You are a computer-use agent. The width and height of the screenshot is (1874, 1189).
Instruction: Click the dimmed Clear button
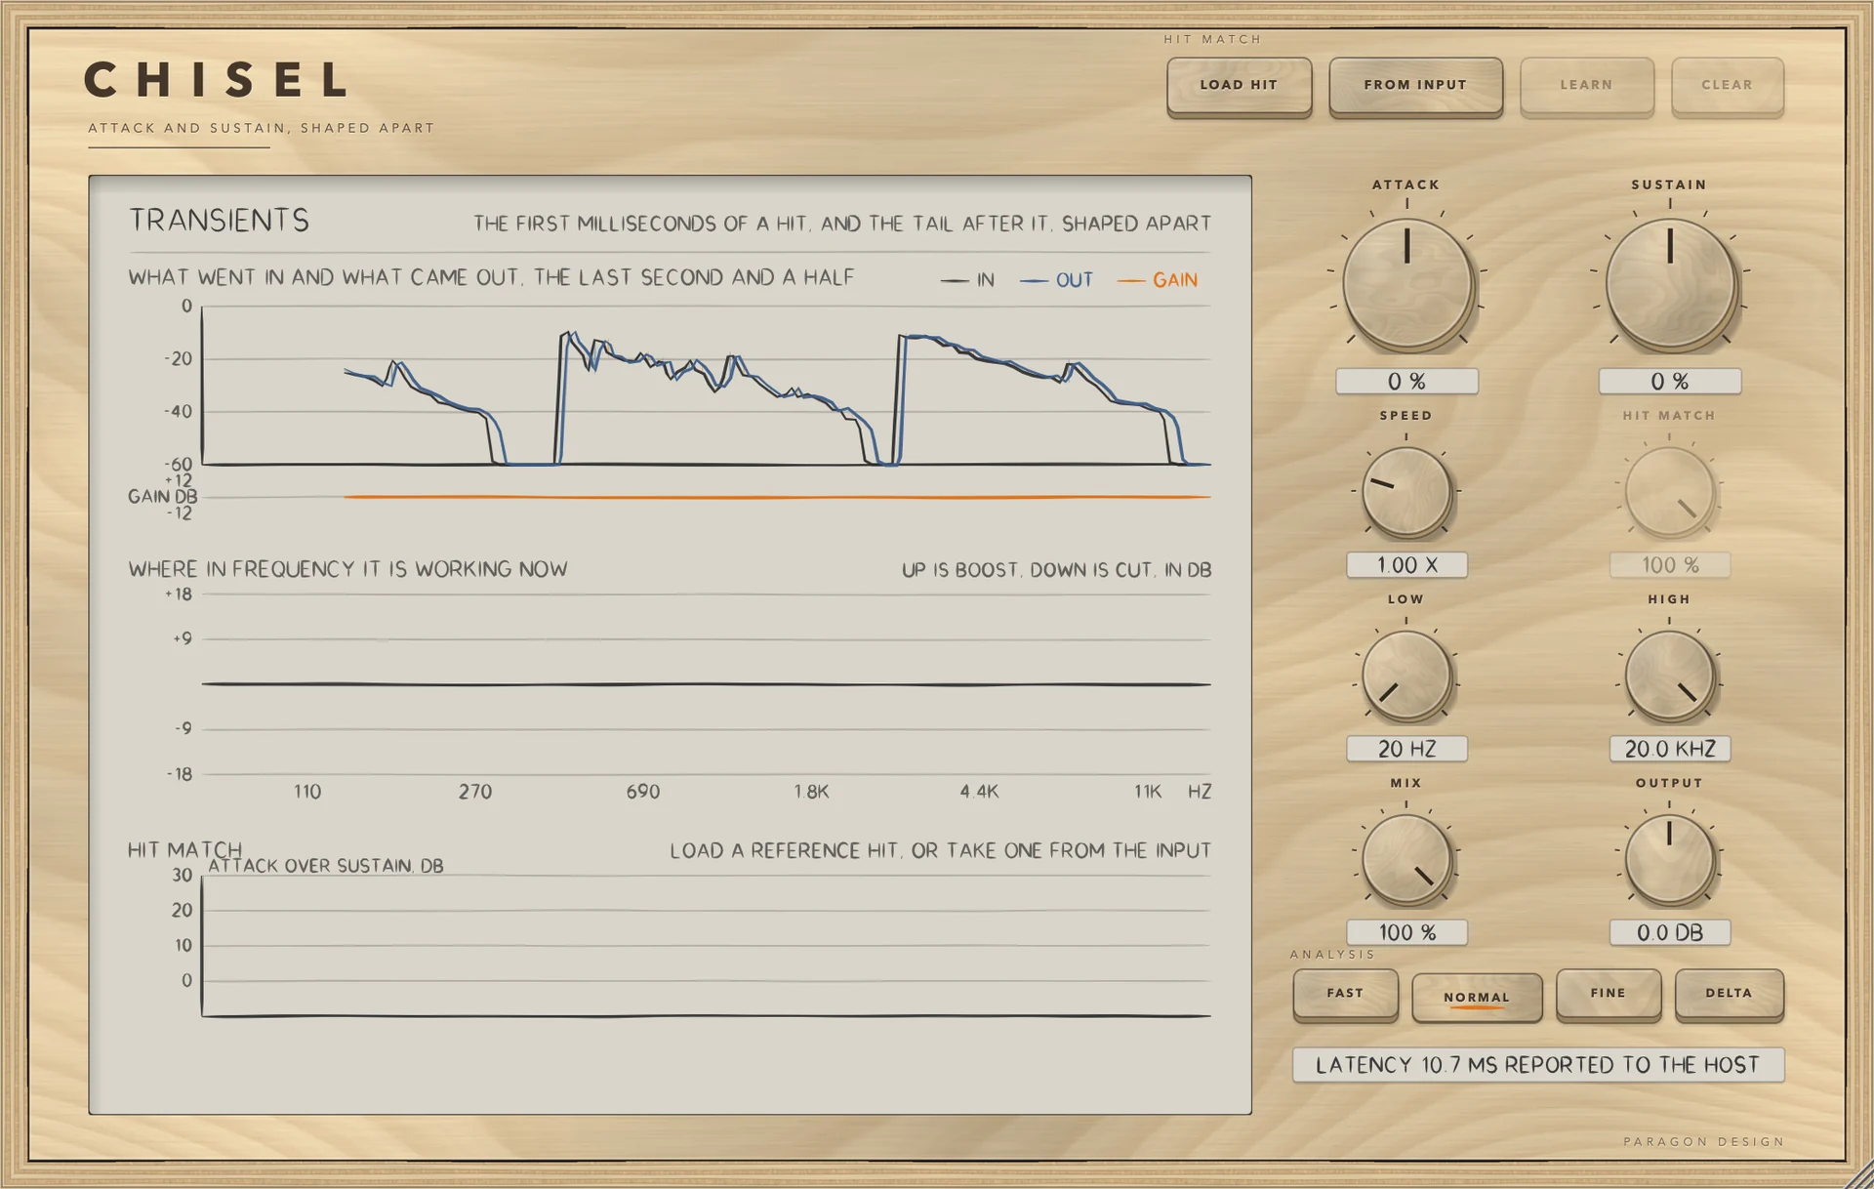(1728, 86)
